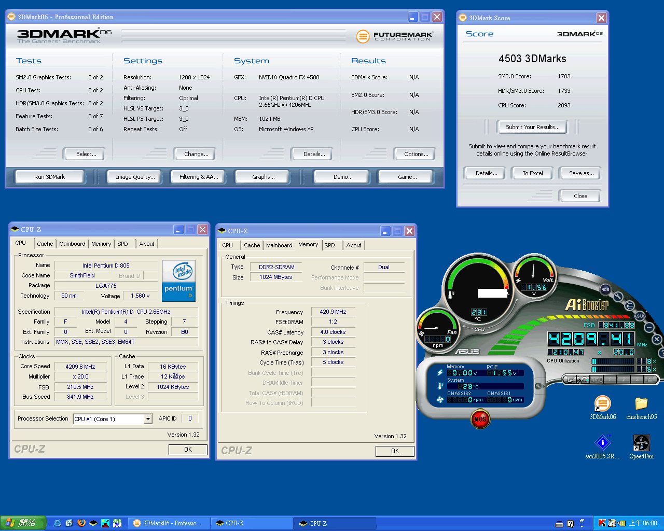Click the Image Quality... button
Viewport: 664px width, 531px height.
pos(135,177)
